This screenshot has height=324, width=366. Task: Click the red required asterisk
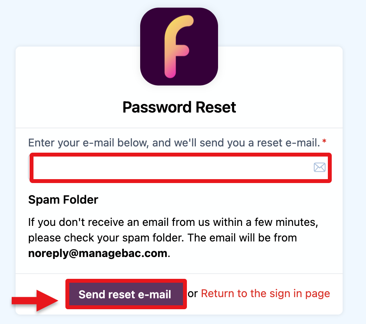click(x=324, y=143)
